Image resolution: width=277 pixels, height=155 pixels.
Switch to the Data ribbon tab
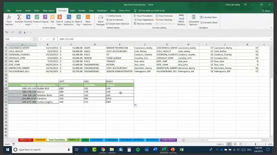pyautogui.click(x=72, y=10)
